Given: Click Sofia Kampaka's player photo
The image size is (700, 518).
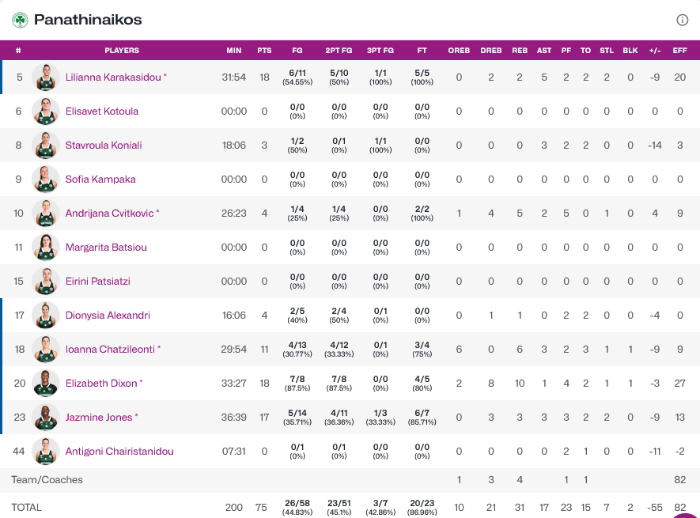Looking at the screenshot, I should tap(46, 180).
